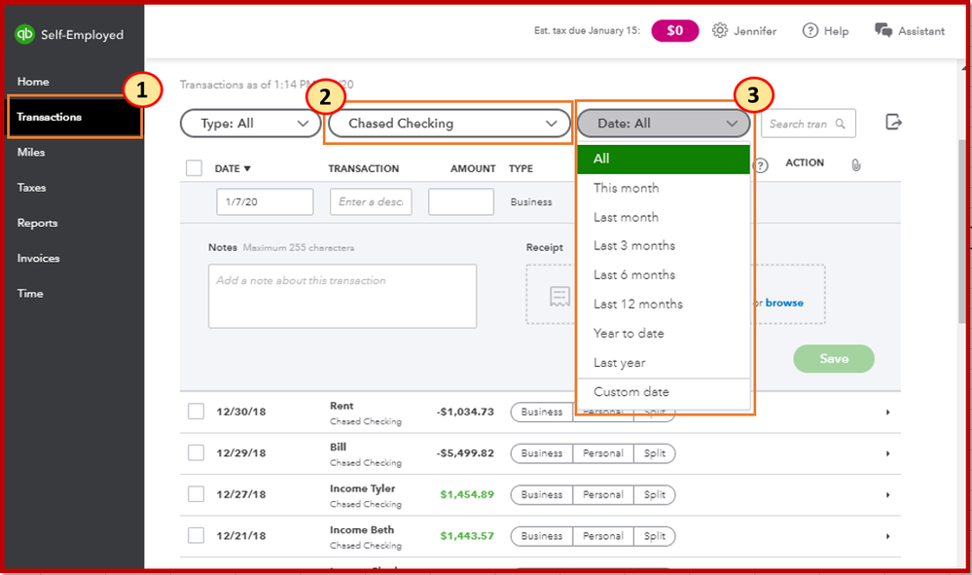
Task: Open the Chased Checking account dropdown
Action: tap(449, 124)
